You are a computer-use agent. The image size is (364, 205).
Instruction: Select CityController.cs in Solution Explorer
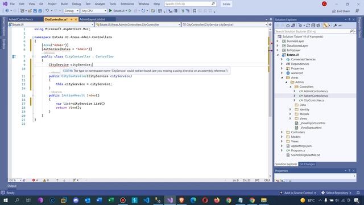click(x=314, y=100)
